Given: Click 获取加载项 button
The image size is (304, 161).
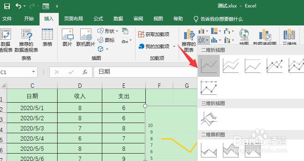Looking at the screenshot, I should tap(154, 34).
